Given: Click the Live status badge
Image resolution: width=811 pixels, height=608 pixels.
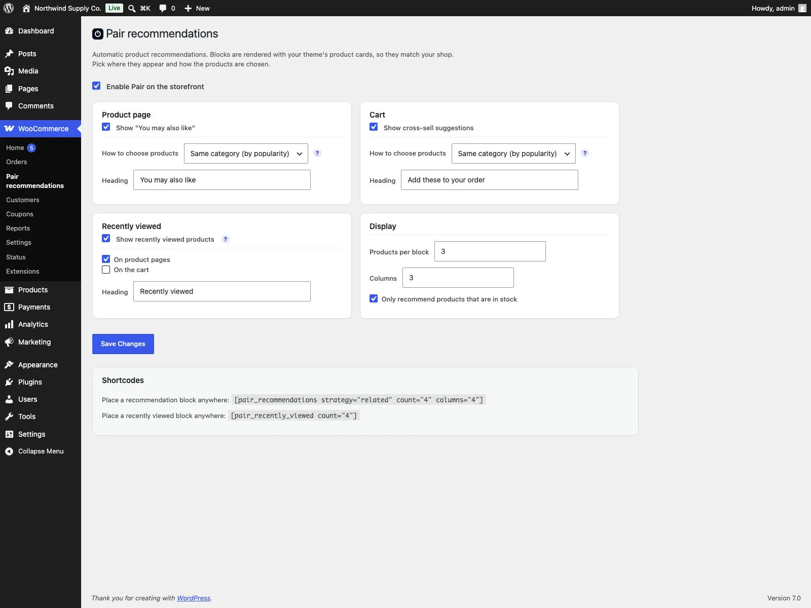Looking at the screenshot, I should coord(115,8).
